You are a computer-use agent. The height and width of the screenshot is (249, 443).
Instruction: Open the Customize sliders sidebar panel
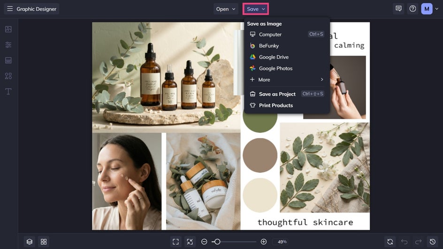pyautogui.click(x=8, y=45)
